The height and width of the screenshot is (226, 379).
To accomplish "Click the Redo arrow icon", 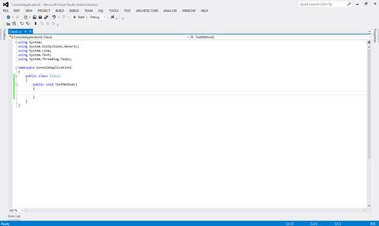I will click(63, 17).
